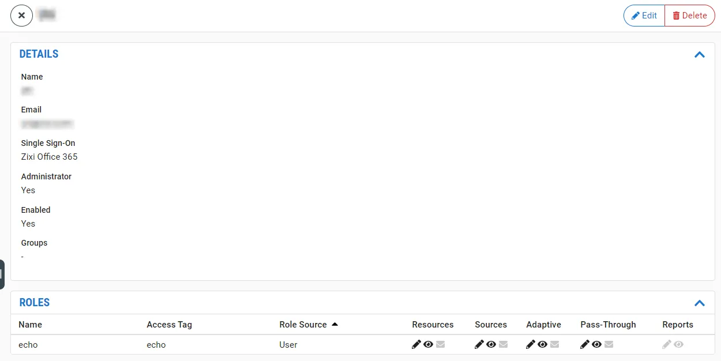Click the Reports edit pencil icon
This screenshot has width=721, height=361.
pos(667,344)
